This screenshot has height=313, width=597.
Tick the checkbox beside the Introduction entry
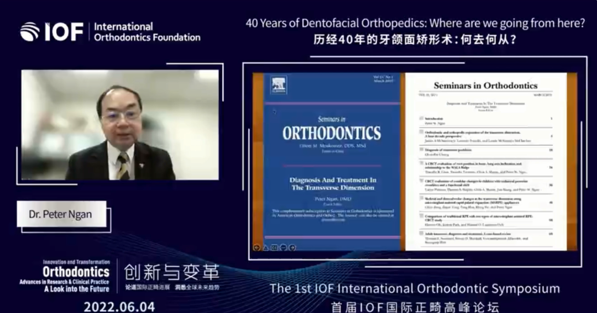(421, 119)
